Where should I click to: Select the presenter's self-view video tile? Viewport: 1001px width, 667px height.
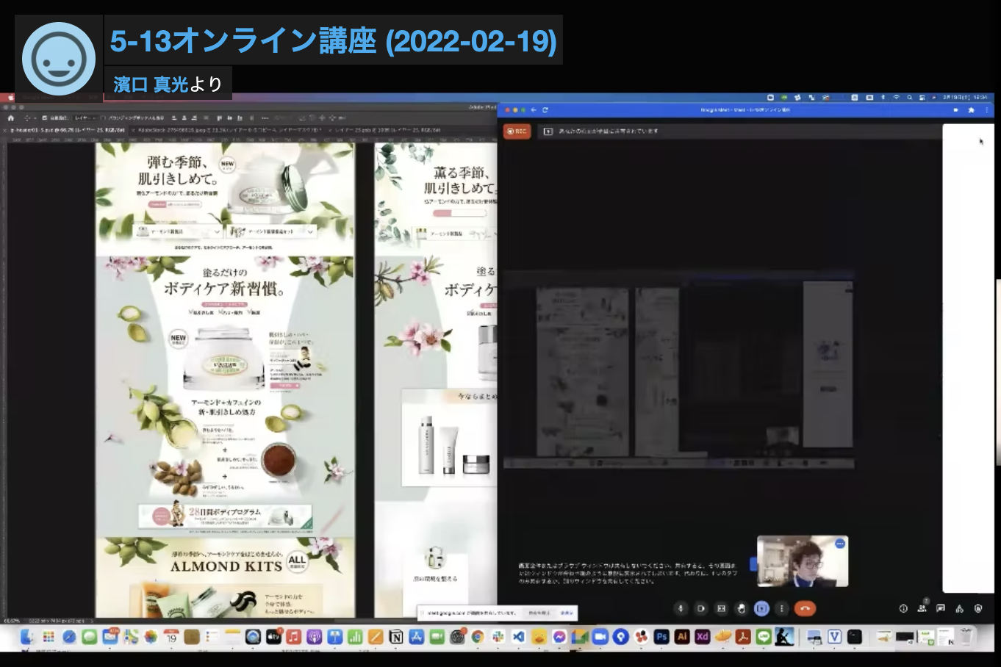tap(803, 561)
